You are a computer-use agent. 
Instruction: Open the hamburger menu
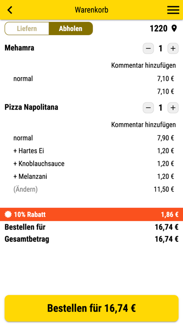coord(173,10)
